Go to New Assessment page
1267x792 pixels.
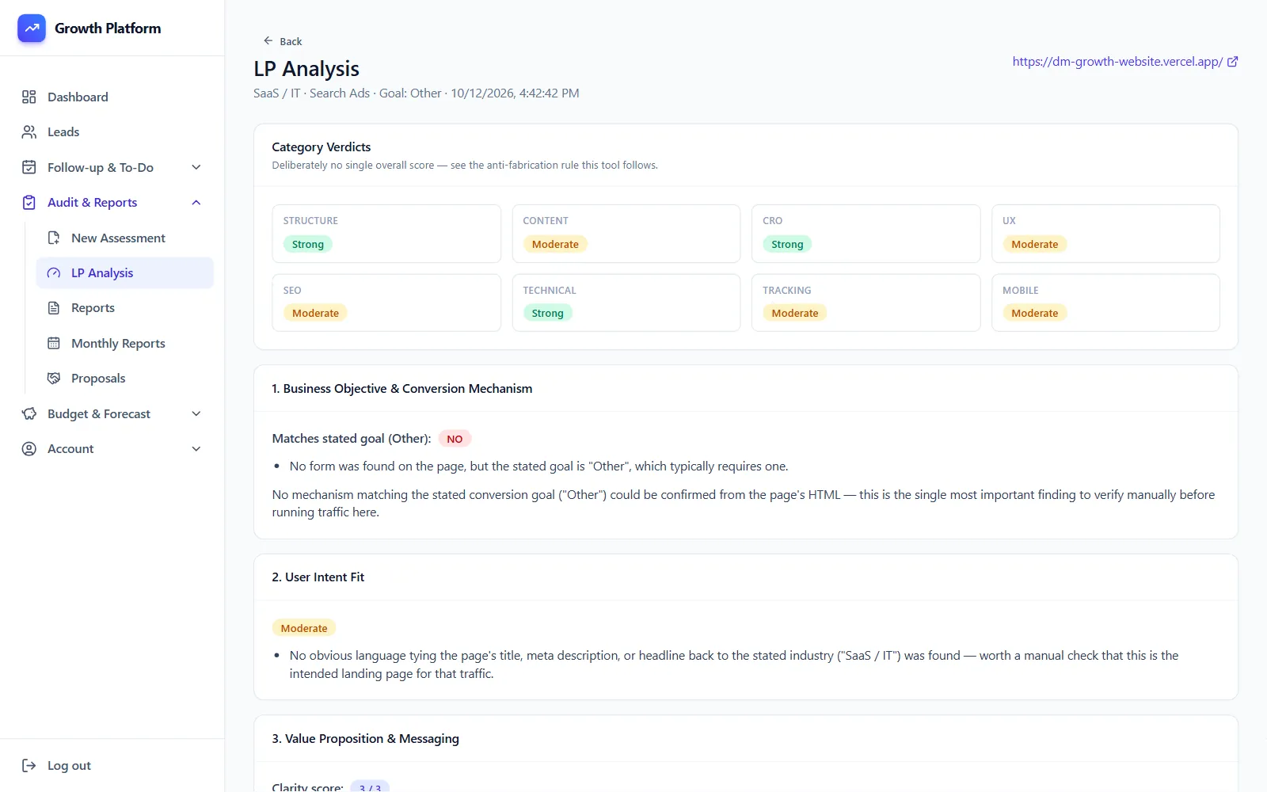(125, 238)
